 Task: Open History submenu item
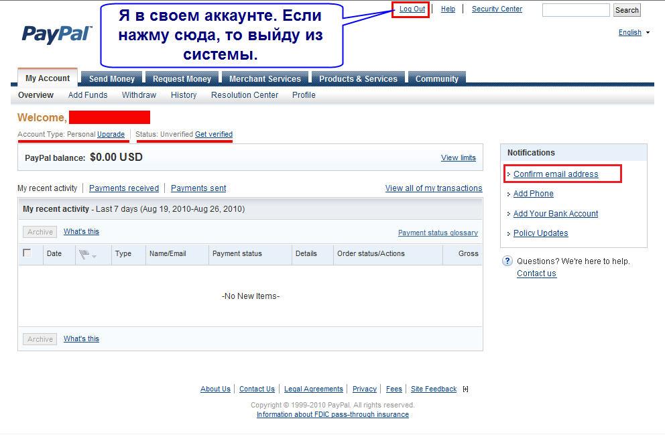coord(184,95)
